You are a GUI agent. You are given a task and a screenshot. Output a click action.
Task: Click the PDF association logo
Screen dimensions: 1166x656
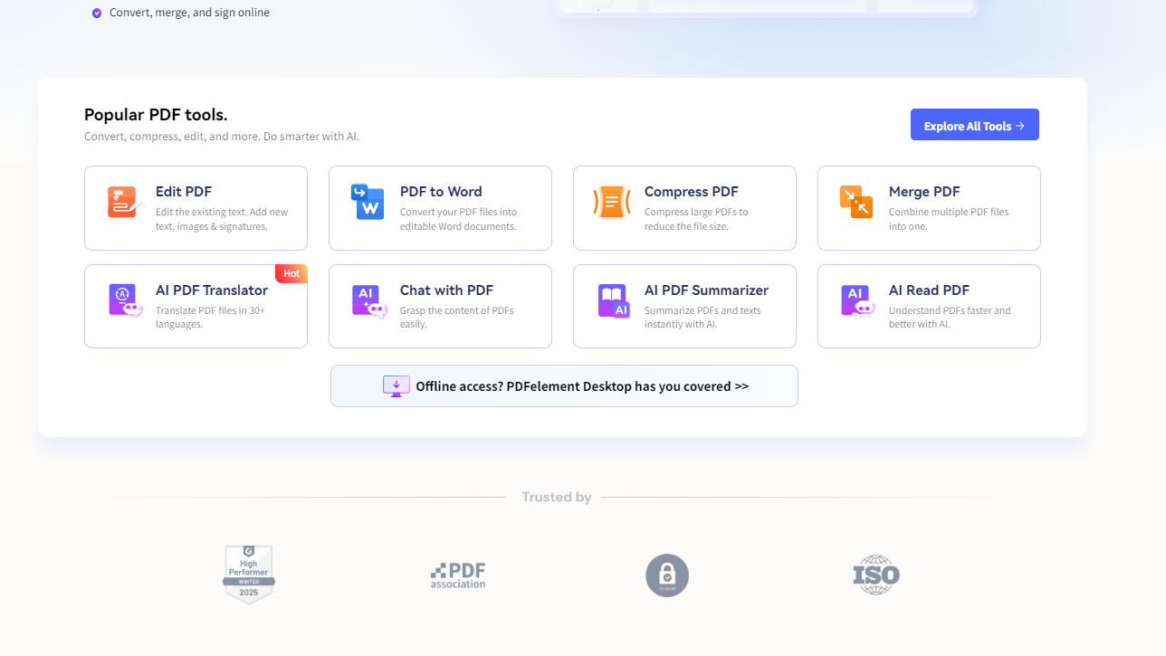pos(458,575)
